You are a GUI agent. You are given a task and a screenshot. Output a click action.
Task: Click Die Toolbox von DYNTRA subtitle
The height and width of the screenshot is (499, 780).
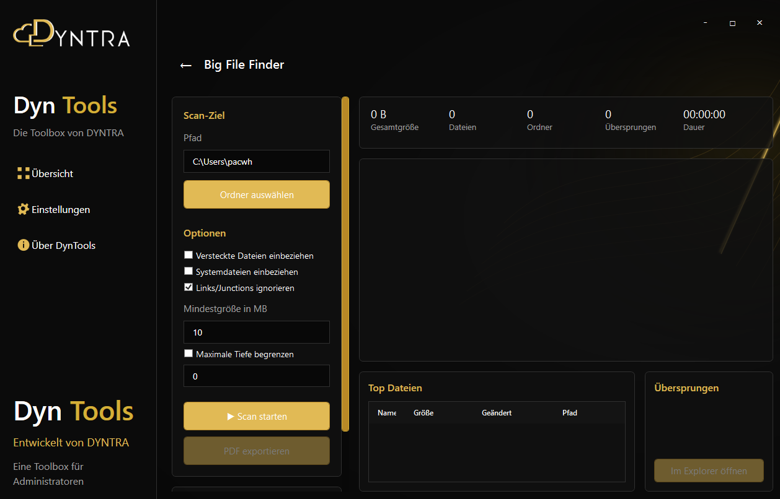[68, 132]
